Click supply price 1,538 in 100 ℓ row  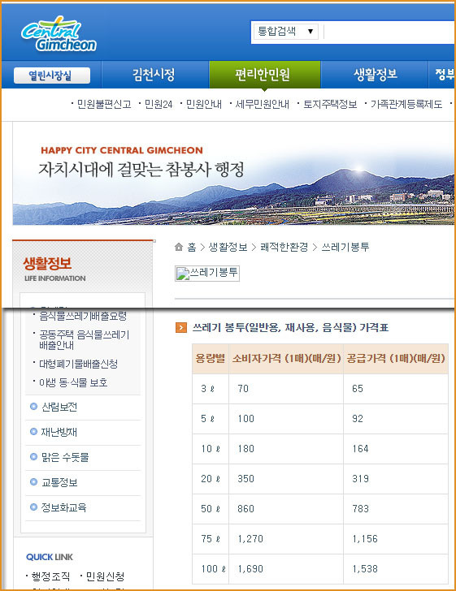click(x=365, y=569)
